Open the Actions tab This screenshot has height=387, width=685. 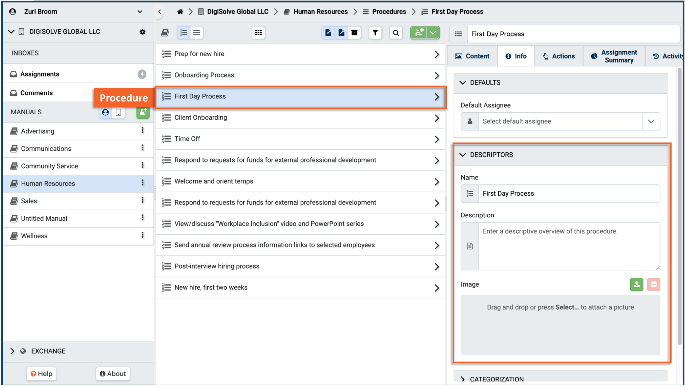(558, 56)
